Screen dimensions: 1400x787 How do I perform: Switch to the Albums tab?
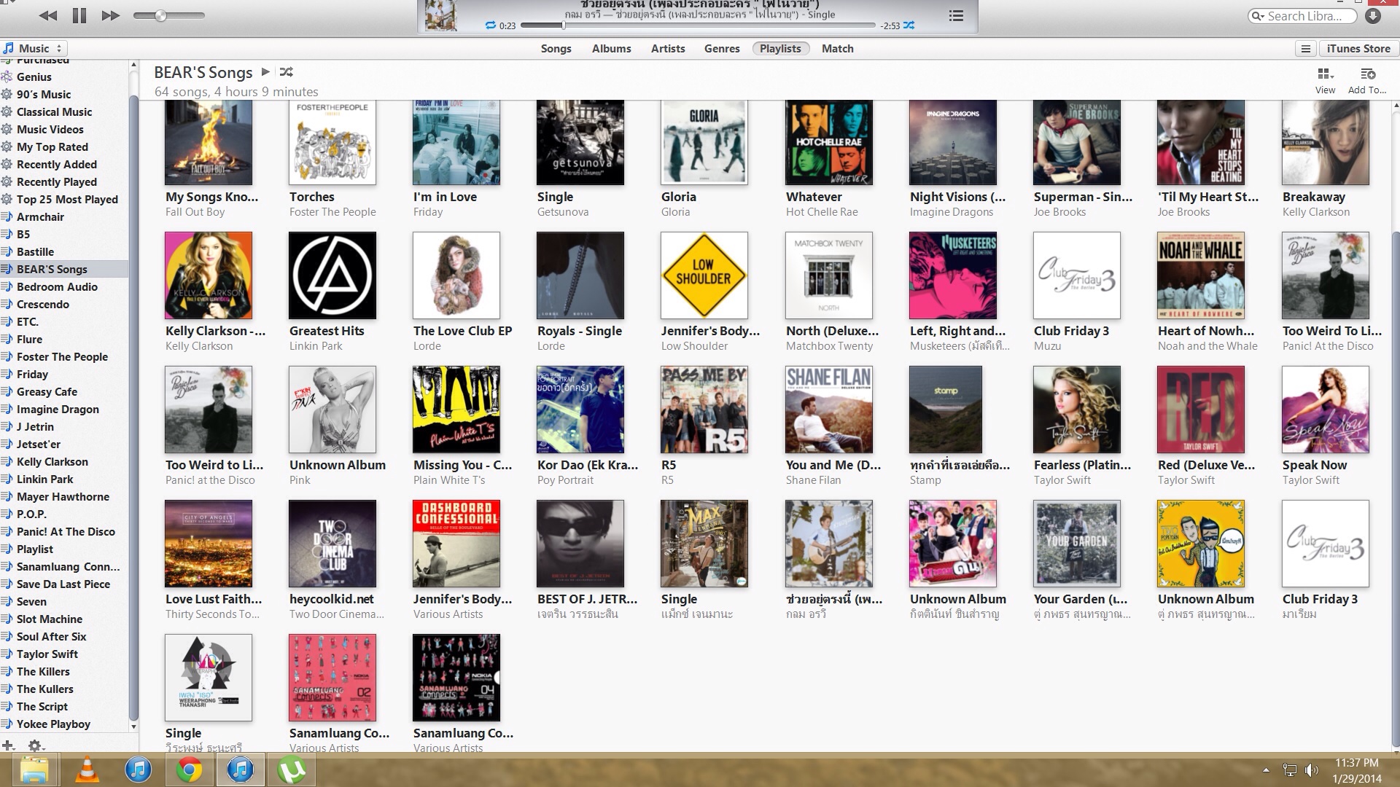611,49
